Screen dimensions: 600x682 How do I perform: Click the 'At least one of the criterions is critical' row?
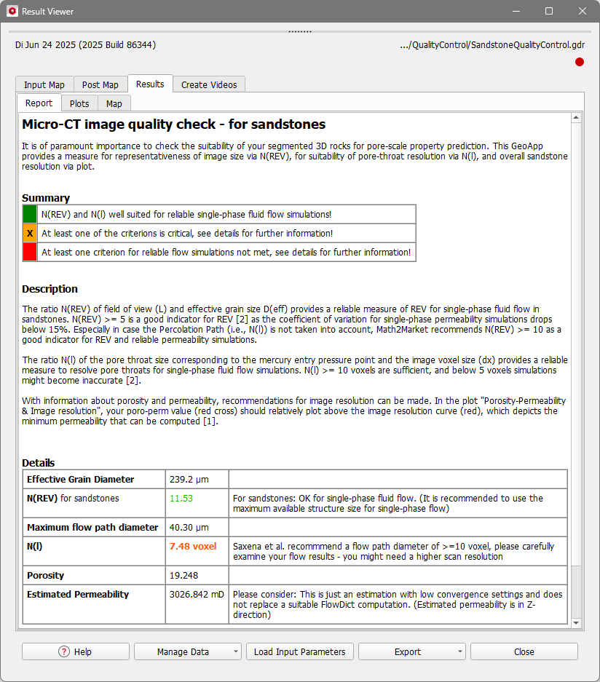pyautogui.click(x=226, y=233)
